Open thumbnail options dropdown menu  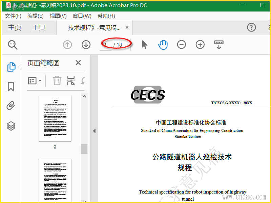(35, 81)
